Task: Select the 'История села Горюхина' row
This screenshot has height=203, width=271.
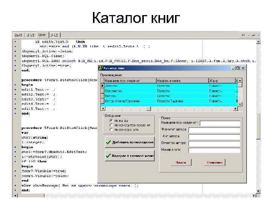Action: pyautogui.click(x=169, y=101)
